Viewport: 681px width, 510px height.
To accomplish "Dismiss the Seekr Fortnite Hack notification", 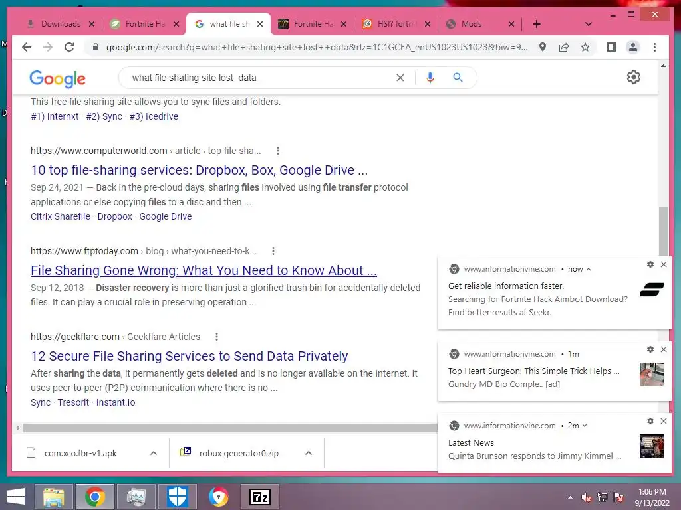I will [x=664, y=264].
